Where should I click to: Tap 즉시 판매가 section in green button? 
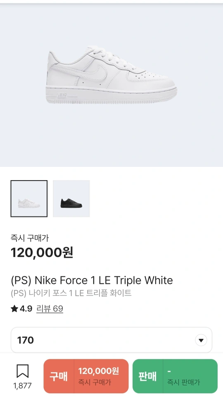(x=190, y=376)
